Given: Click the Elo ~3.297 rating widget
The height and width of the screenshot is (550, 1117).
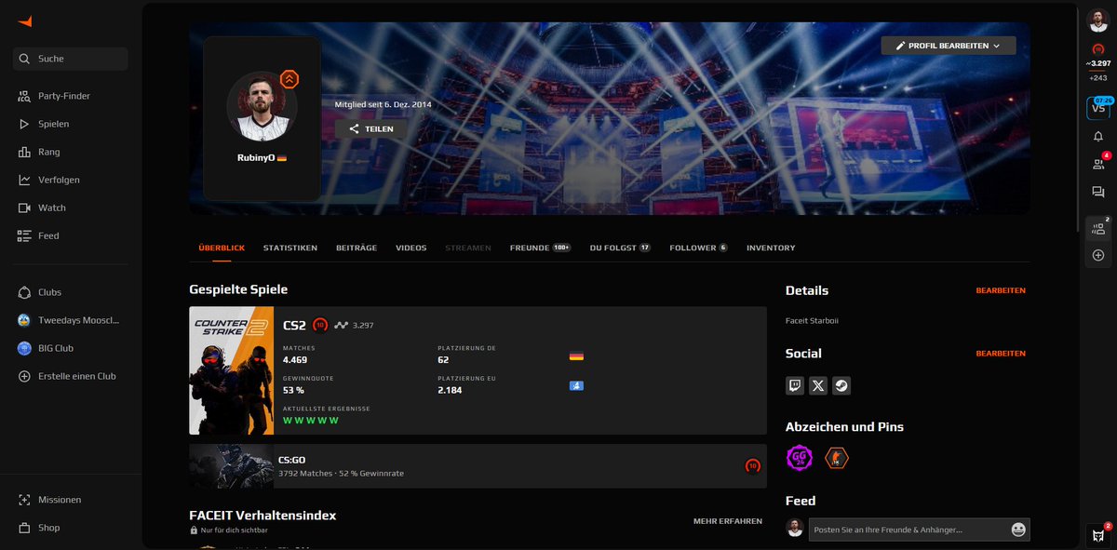Looking at the screenshot, I should tap(1097, 62).
